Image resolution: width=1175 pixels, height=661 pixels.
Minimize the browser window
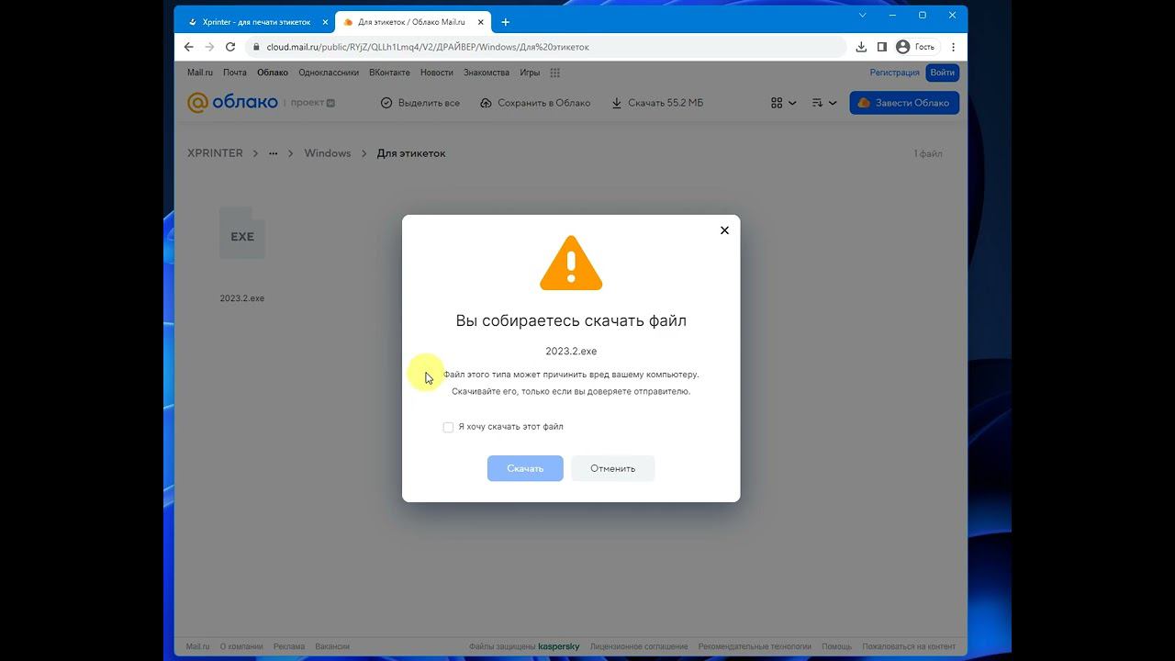(x=892, y=16)
